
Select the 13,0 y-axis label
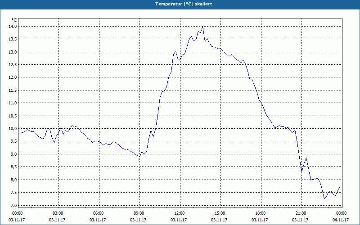tap(13, 52)
